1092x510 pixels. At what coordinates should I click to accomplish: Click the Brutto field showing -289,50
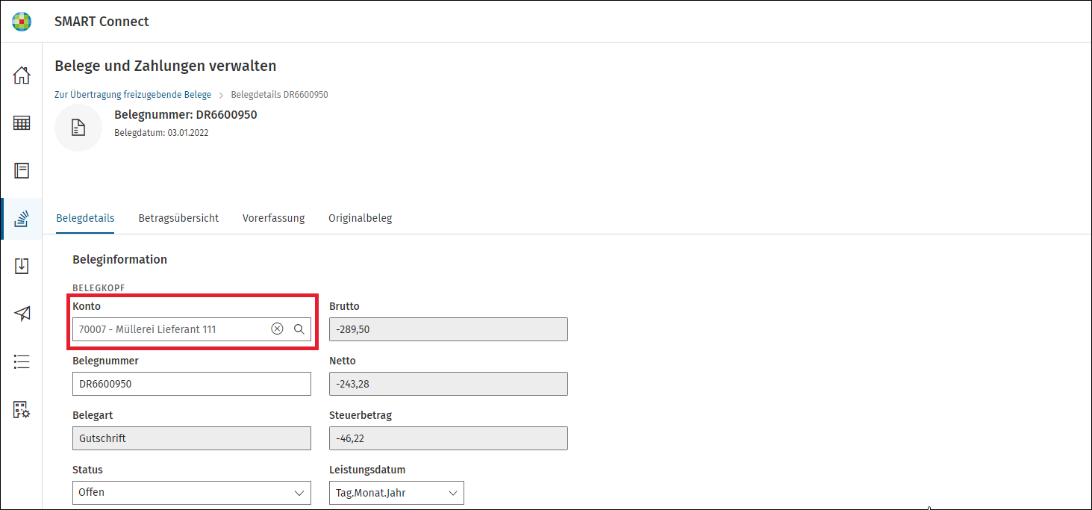[449, 329]
